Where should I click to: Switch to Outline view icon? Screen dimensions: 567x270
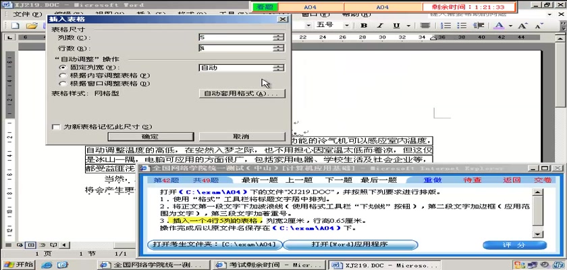click(42, 245)
